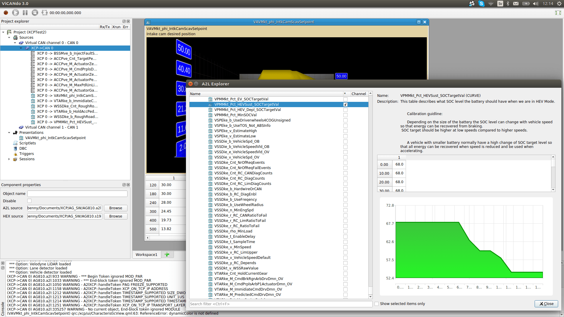Open the Skype indicator in system tray

(x=481, y=4)
